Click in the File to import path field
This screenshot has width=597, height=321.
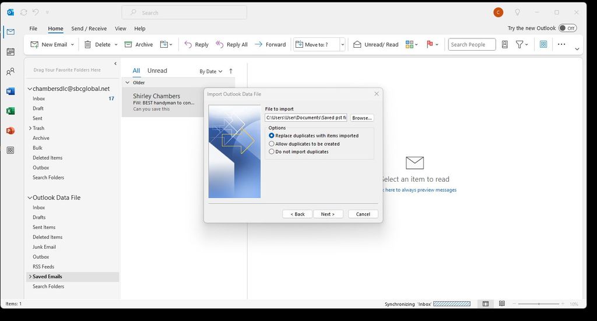[306, 118]
